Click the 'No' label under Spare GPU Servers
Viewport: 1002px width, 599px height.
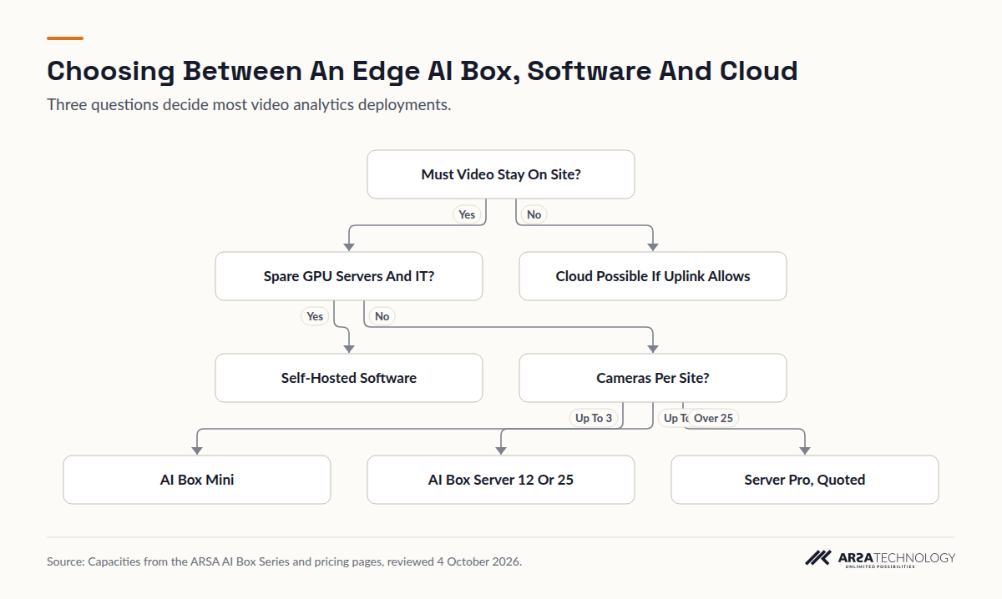tap(382, 316)
